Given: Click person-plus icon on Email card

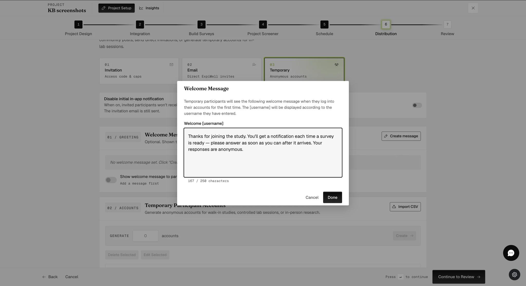Looking at the screenshot, I should pyautogui.click(x=254, y=65).
